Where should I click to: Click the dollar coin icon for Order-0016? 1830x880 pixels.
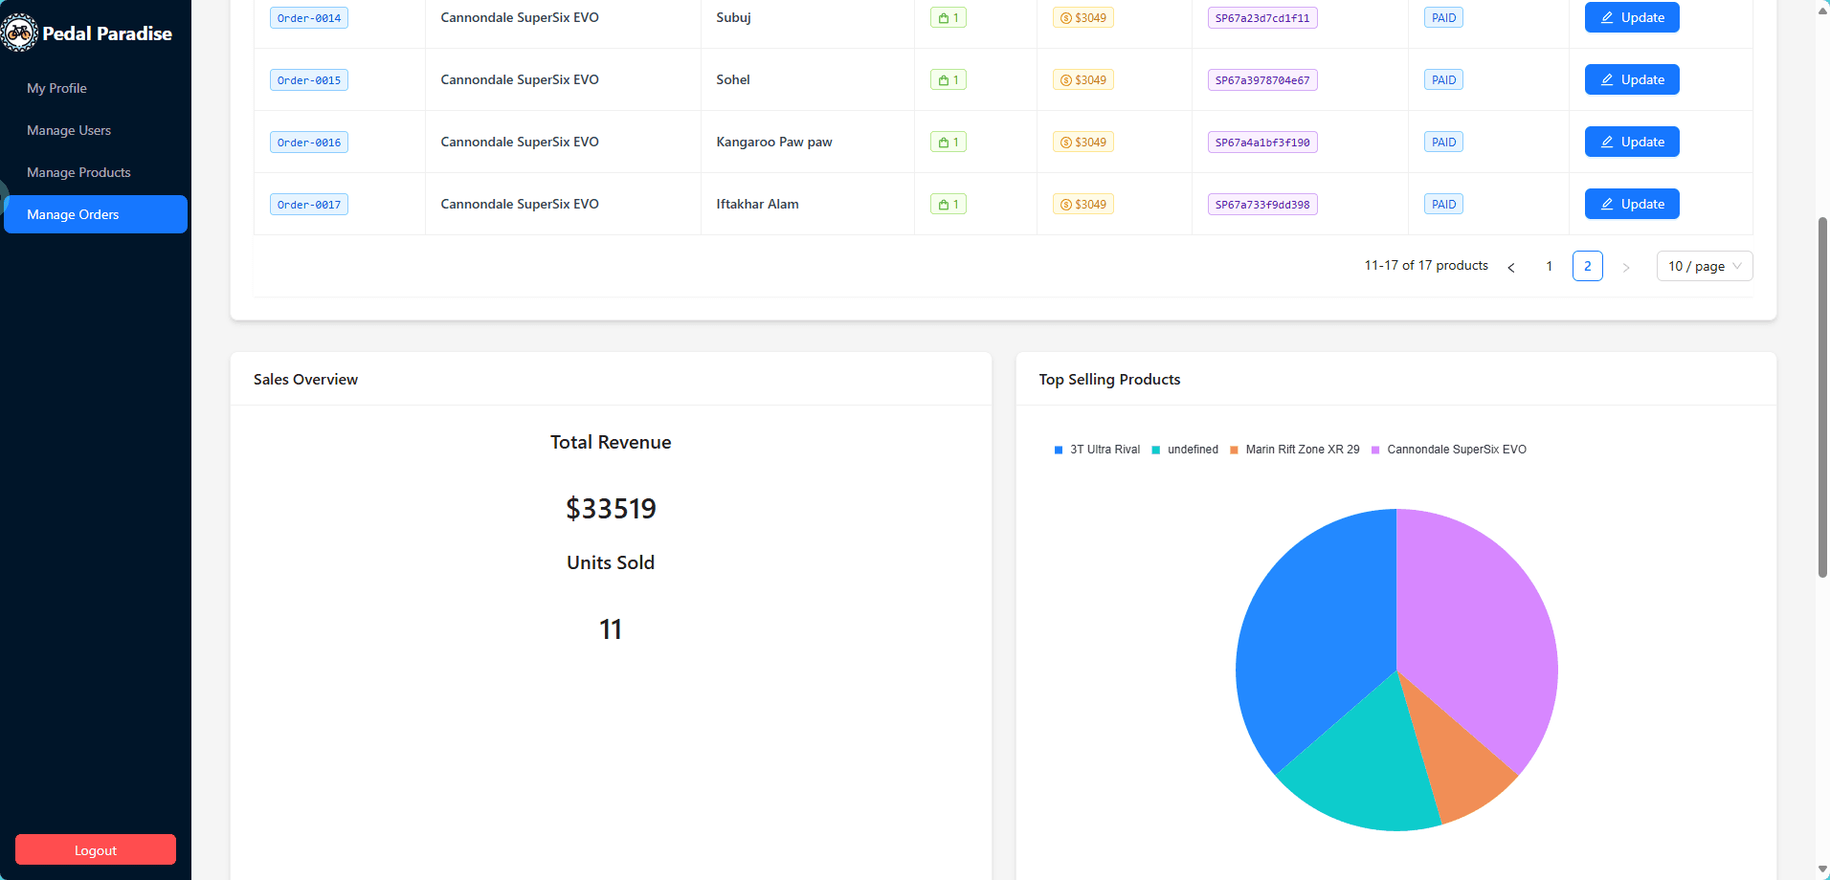[1065, 143]
